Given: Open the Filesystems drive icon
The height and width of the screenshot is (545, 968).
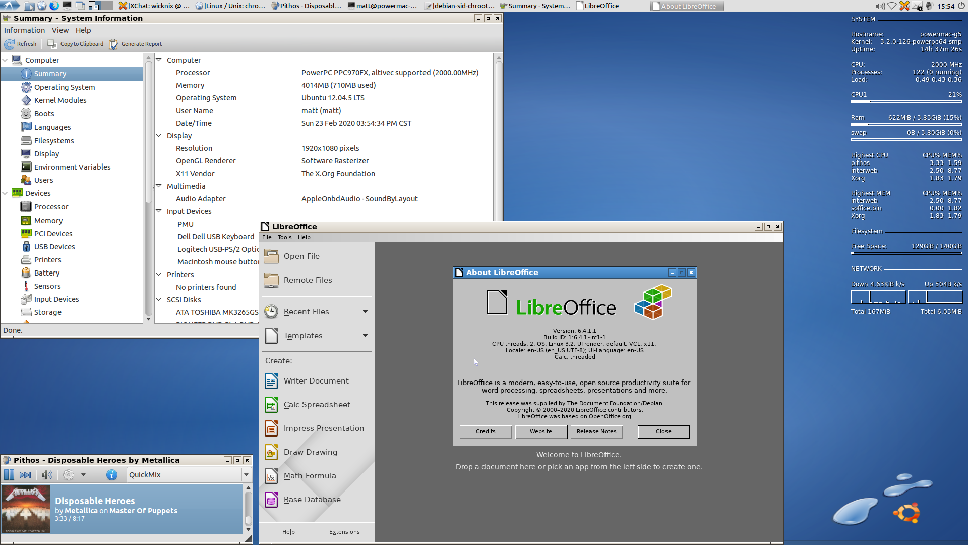Looking at the screenshot, I should pos(26,141).
